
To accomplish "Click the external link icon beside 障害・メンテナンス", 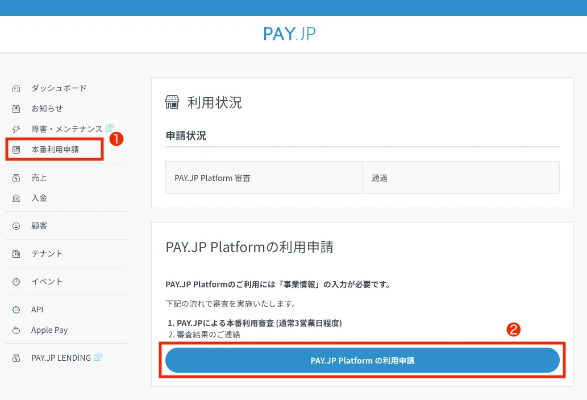I will coord(109,128).
